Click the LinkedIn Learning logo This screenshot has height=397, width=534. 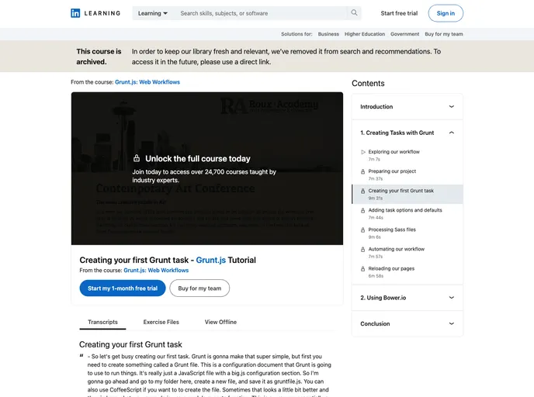coord(95,13)
